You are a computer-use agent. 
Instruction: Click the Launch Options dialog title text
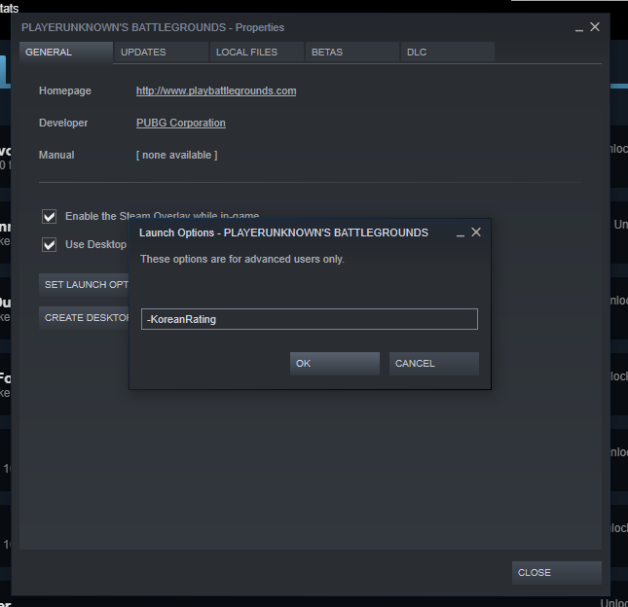[283, 232]
